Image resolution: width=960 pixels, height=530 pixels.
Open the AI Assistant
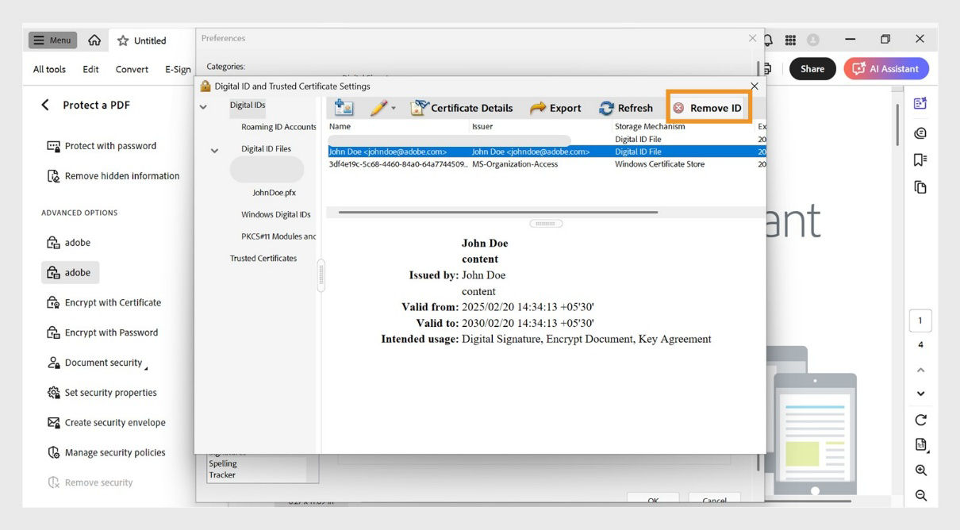click(885, 68)
